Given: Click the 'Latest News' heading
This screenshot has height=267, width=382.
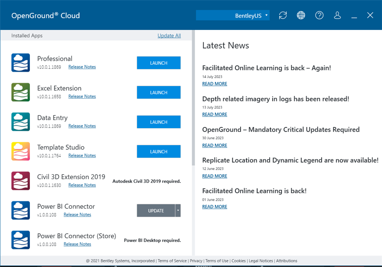Looking at the screenshot, I should pos(225,45).
